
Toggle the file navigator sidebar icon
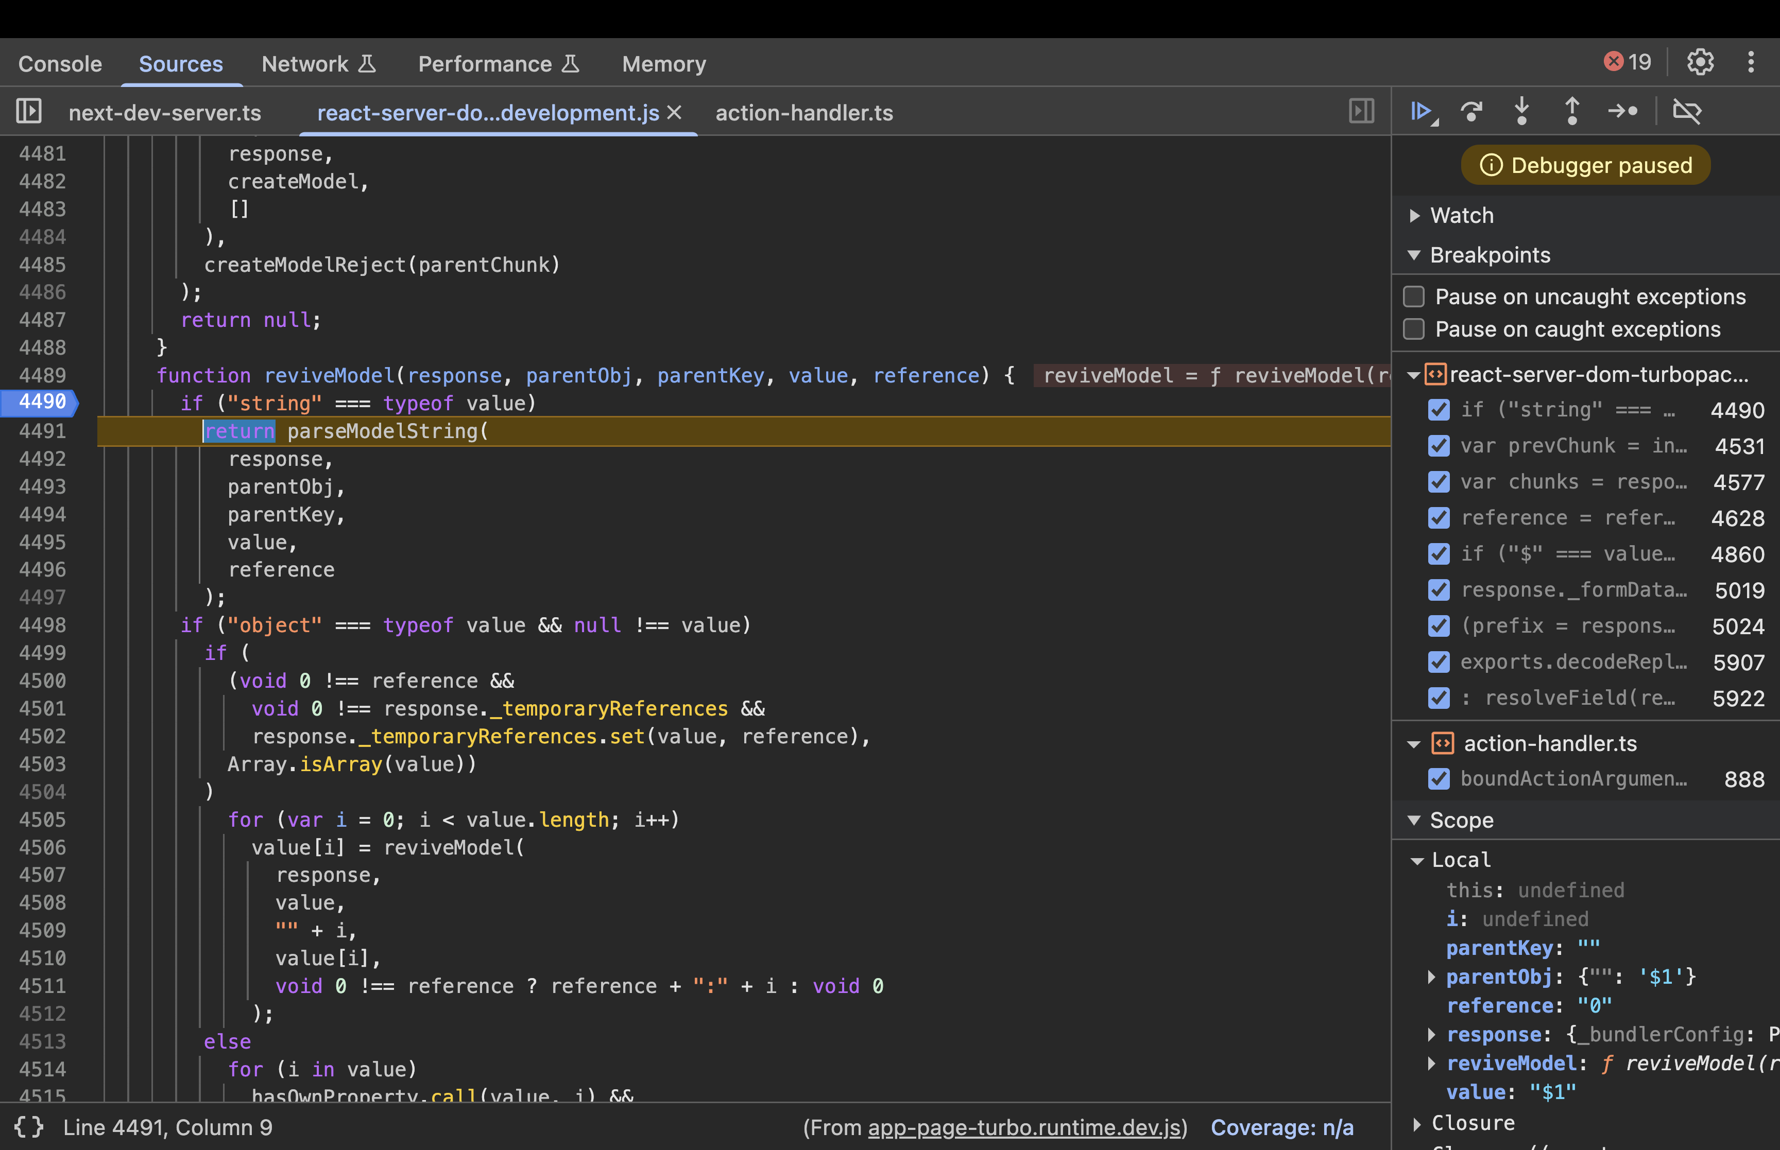pos(28,112)
